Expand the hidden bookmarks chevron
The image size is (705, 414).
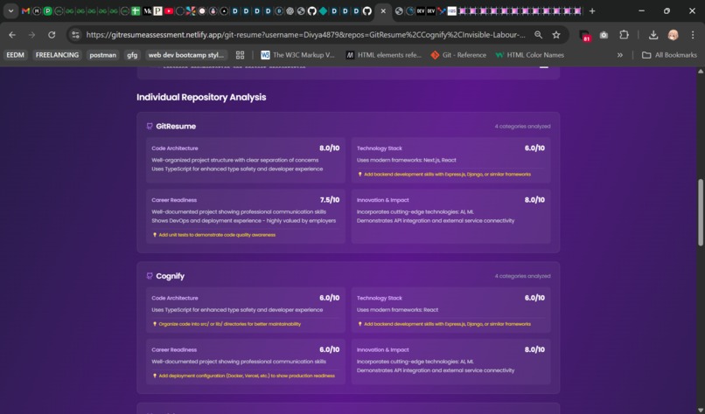(x=620, y=55)
